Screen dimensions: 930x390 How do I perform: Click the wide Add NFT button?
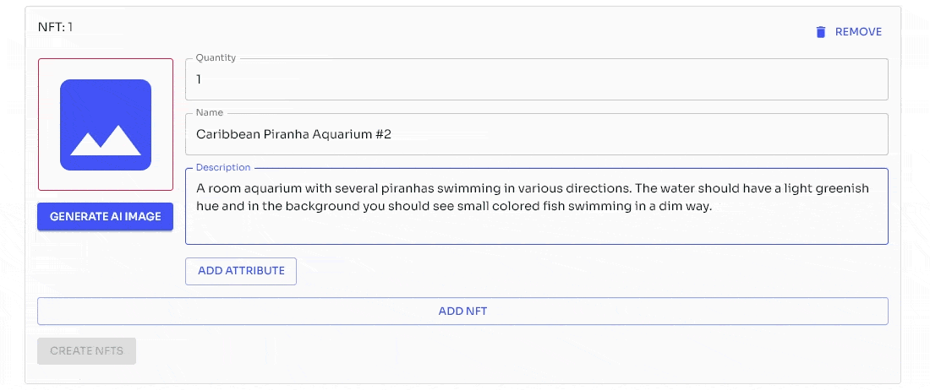(x=462, y=311)
